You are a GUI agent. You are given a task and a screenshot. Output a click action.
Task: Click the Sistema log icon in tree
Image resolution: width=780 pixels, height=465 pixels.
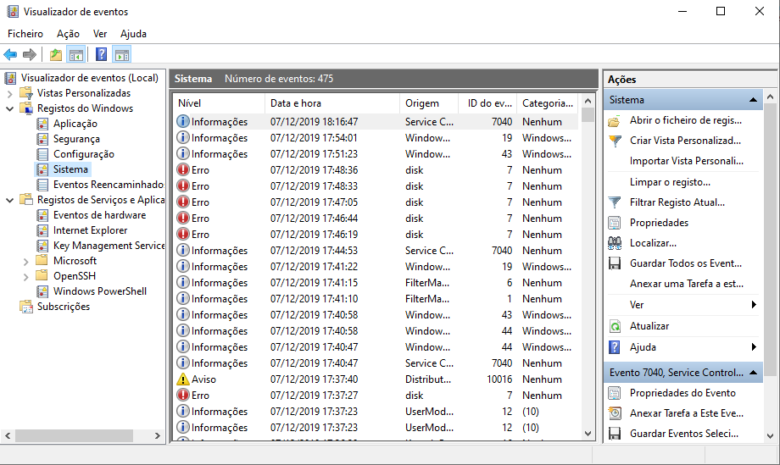tap(43, 169)
